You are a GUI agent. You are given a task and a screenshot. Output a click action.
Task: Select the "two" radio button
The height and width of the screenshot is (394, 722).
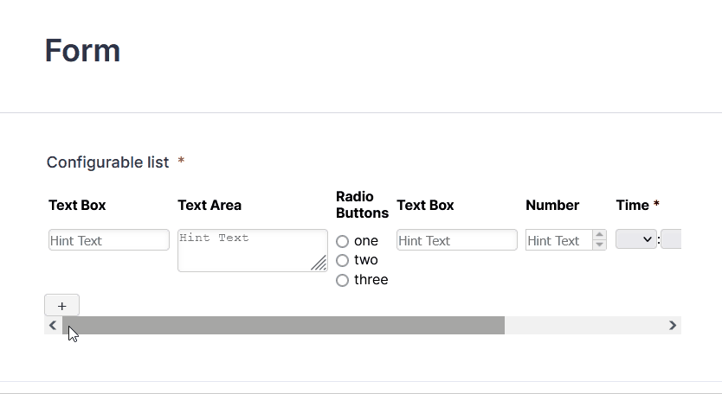coord(342,260)
